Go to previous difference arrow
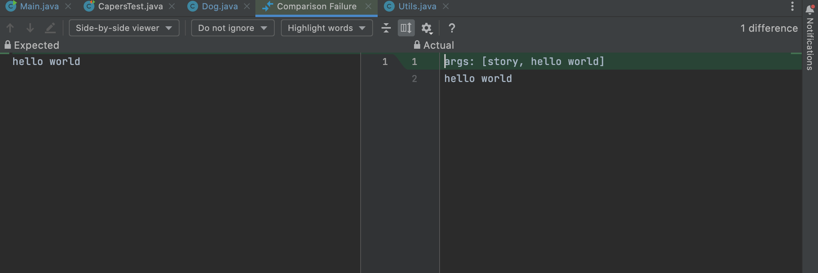The image size is (818, 273). pos(10,28)
